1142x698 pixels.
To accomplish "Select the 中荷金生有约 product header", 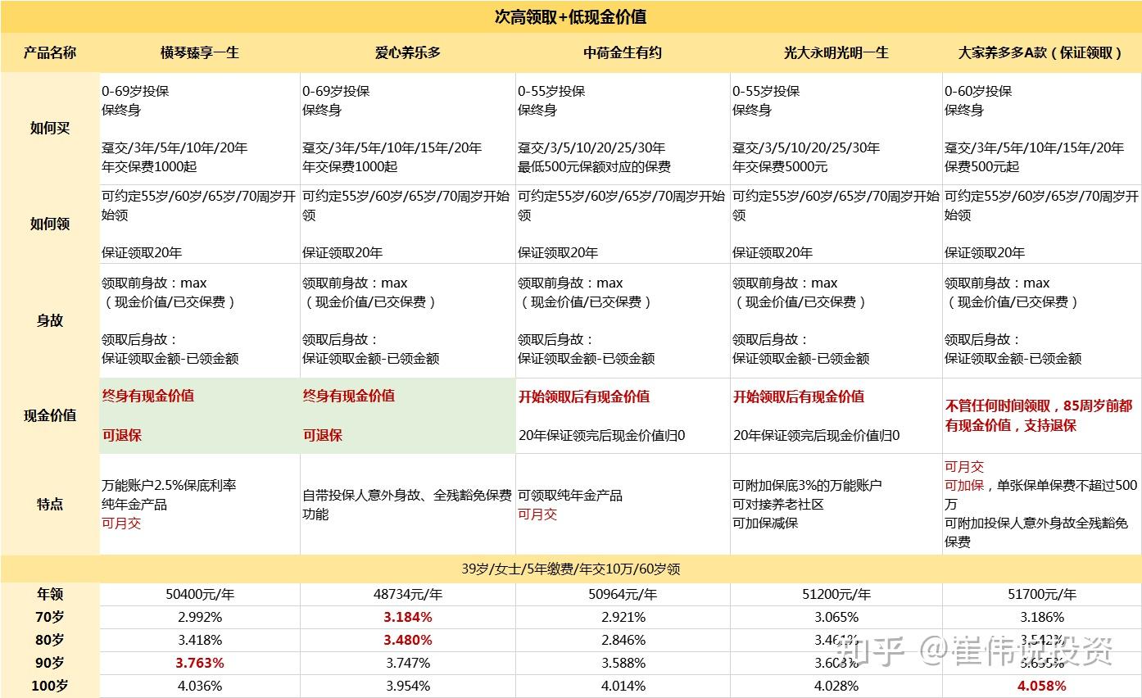I will point(623,52).
